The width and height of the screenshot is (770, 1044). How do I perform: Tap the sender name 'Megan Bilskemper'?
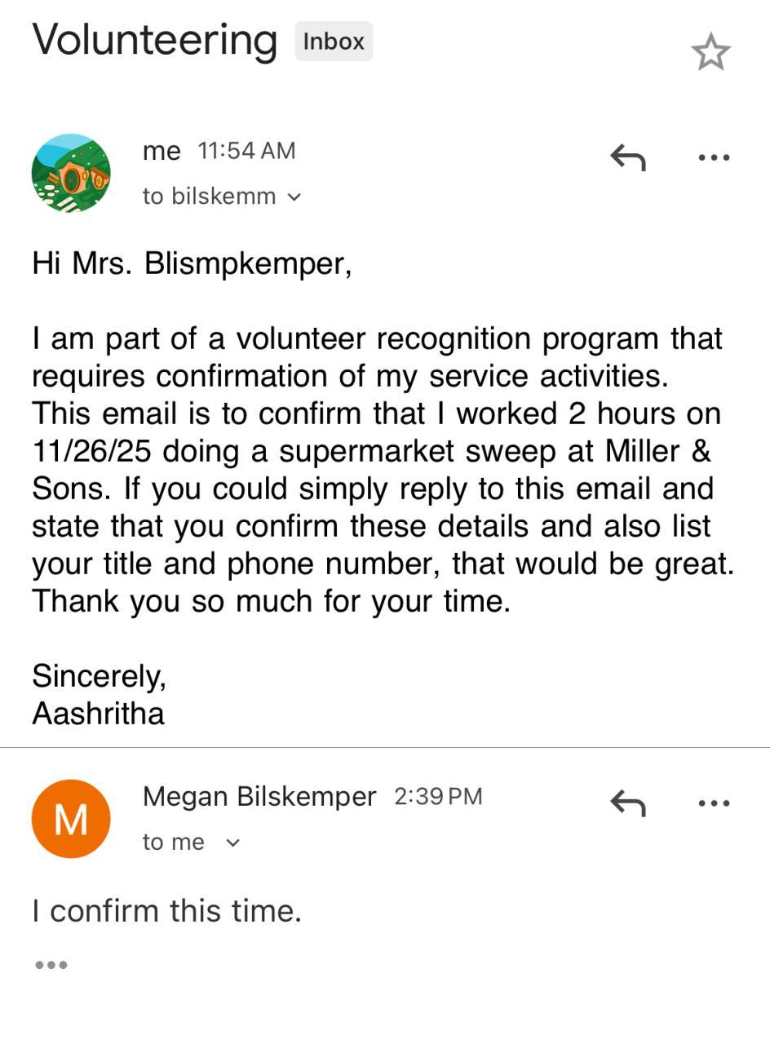(259, 796)
